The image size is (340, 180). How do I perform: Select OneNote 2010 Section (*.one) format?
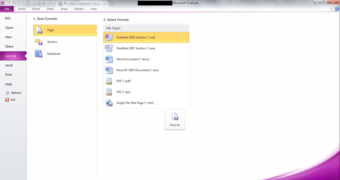point(146,37)
